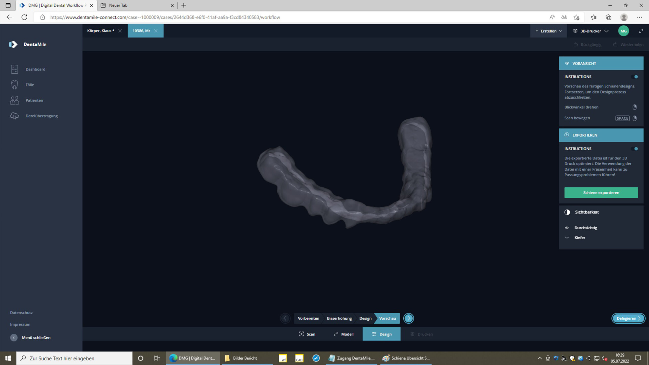This screenshot has width=649, height=365.
Task: Toggle Voransicht instructions switch
Action: point(635,77)
